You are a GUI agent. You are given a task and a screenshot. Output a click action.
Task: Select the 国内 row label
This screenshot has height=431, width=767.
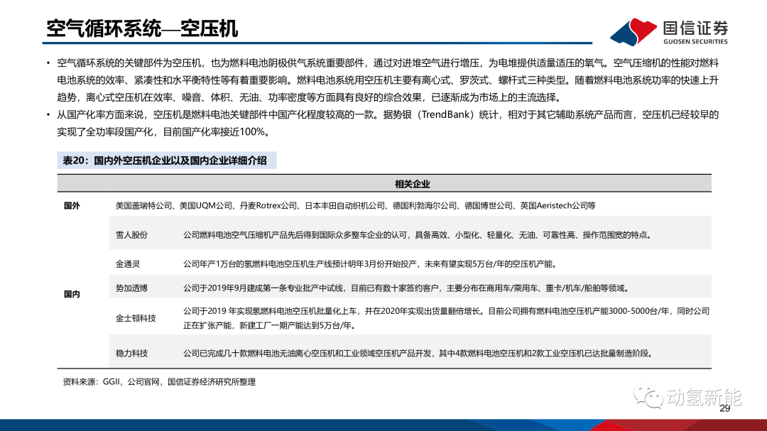72,294
